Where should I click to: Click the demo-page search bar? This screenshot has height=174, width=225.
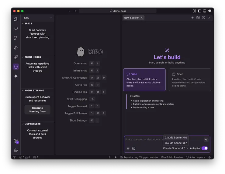click(x=118, y=11)
